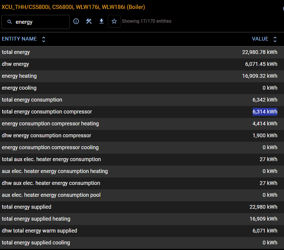The width and height of the screenshot is (284, 250).
Task: Toggle sort arrows next to VALUE
Action: click(275, 39)
